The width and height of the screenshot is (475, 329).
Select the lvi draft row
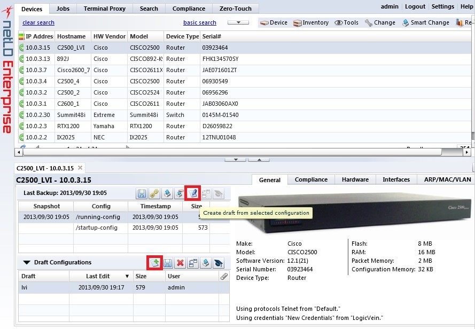(x=124, y=287)
